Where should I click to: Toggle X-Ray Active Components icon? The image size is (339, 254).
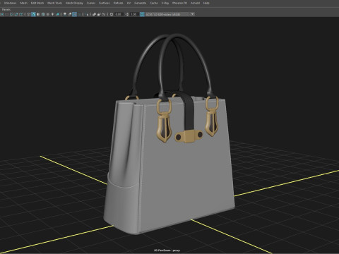99,14
